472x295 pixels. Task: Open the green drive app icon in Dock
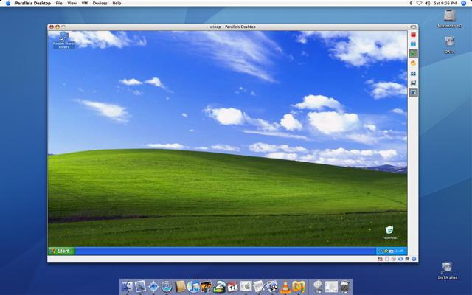(x=220, y=287)
